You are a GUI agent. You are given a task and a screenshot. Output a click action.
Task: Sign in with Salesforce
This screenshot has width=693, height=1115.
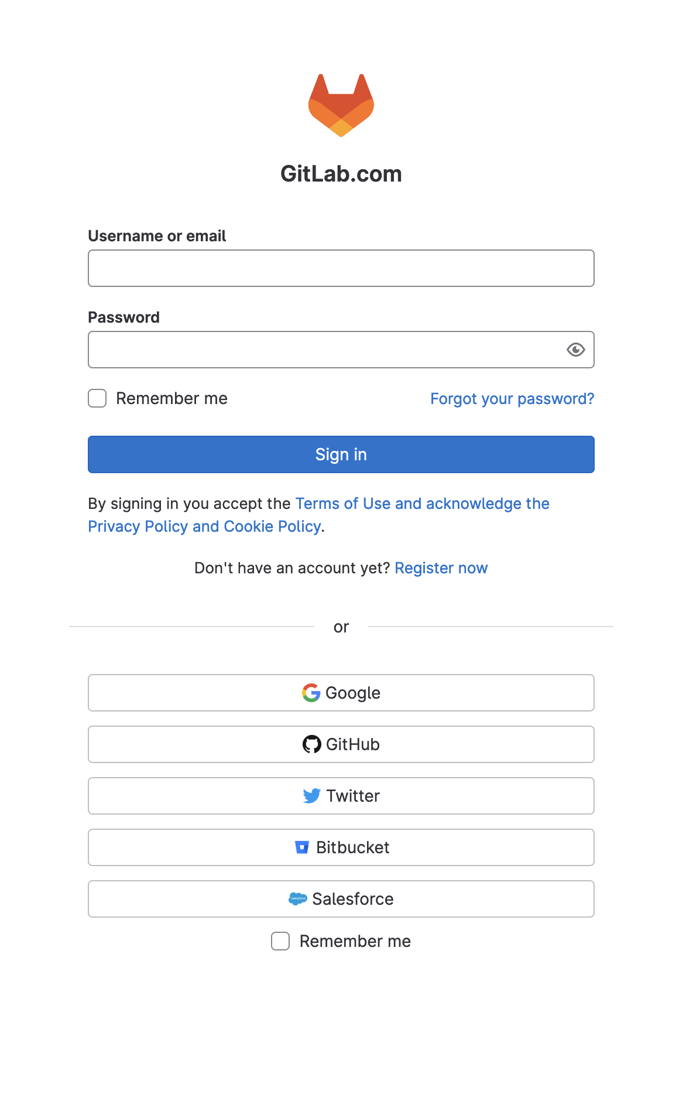[341, 898]
